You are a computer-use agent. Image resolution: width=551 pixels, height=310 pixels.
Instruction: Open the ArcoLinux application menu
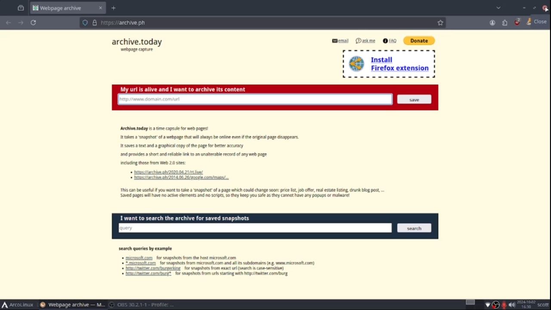coord(17,304)
